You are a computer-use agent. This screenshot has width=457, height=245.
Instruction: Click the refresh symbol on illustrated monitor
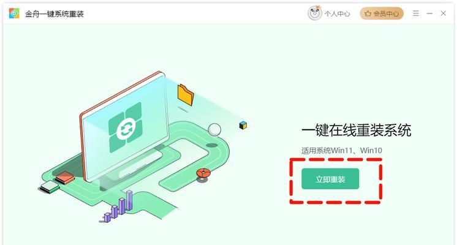click(x=126, y=128)
